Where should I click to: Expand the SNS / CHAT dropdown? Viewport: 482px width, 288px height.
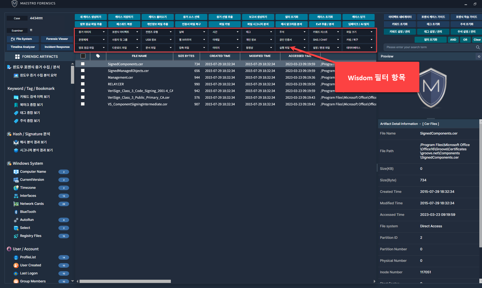click(326, 40)
